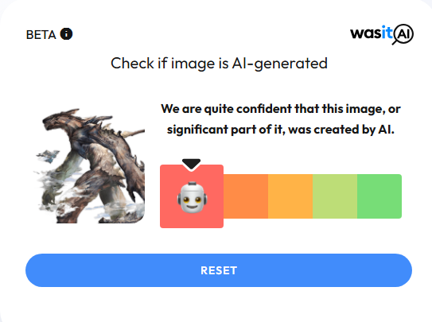Click the black triangle pointer above the scale
The width and height of the screenshot is (432, 322).
point(191,164)
